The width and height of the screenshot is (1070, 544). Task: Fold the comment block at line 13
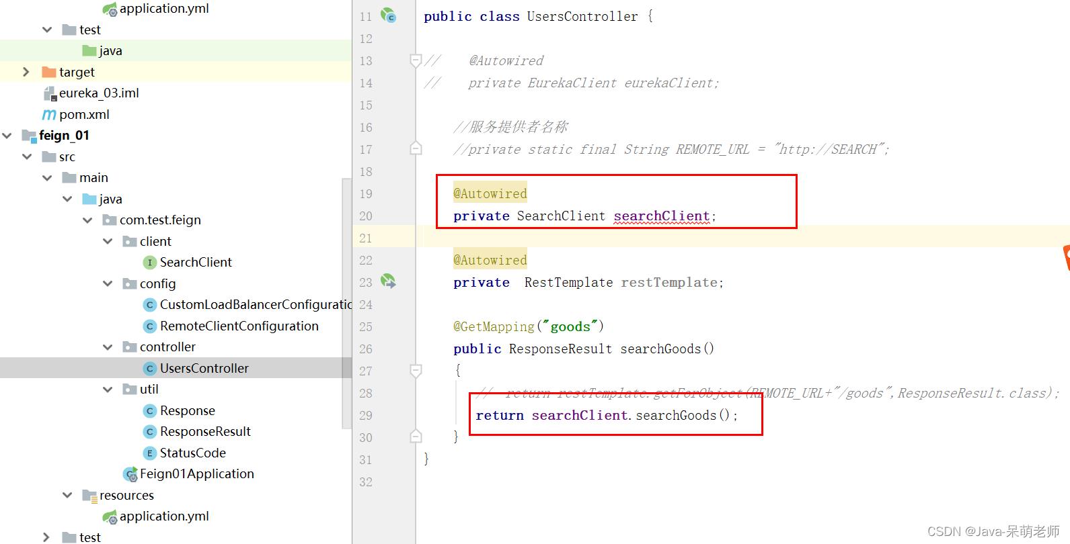(x=416, y=61)
